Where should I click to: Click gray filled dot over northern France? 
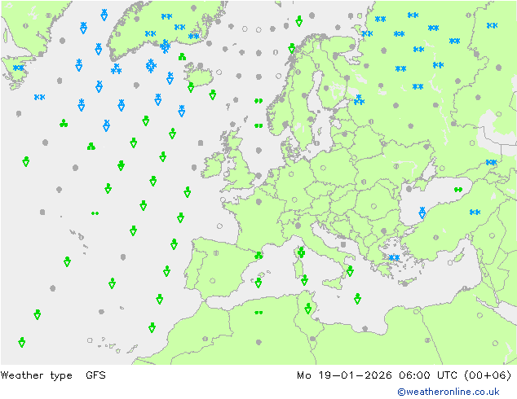point(258,201)
